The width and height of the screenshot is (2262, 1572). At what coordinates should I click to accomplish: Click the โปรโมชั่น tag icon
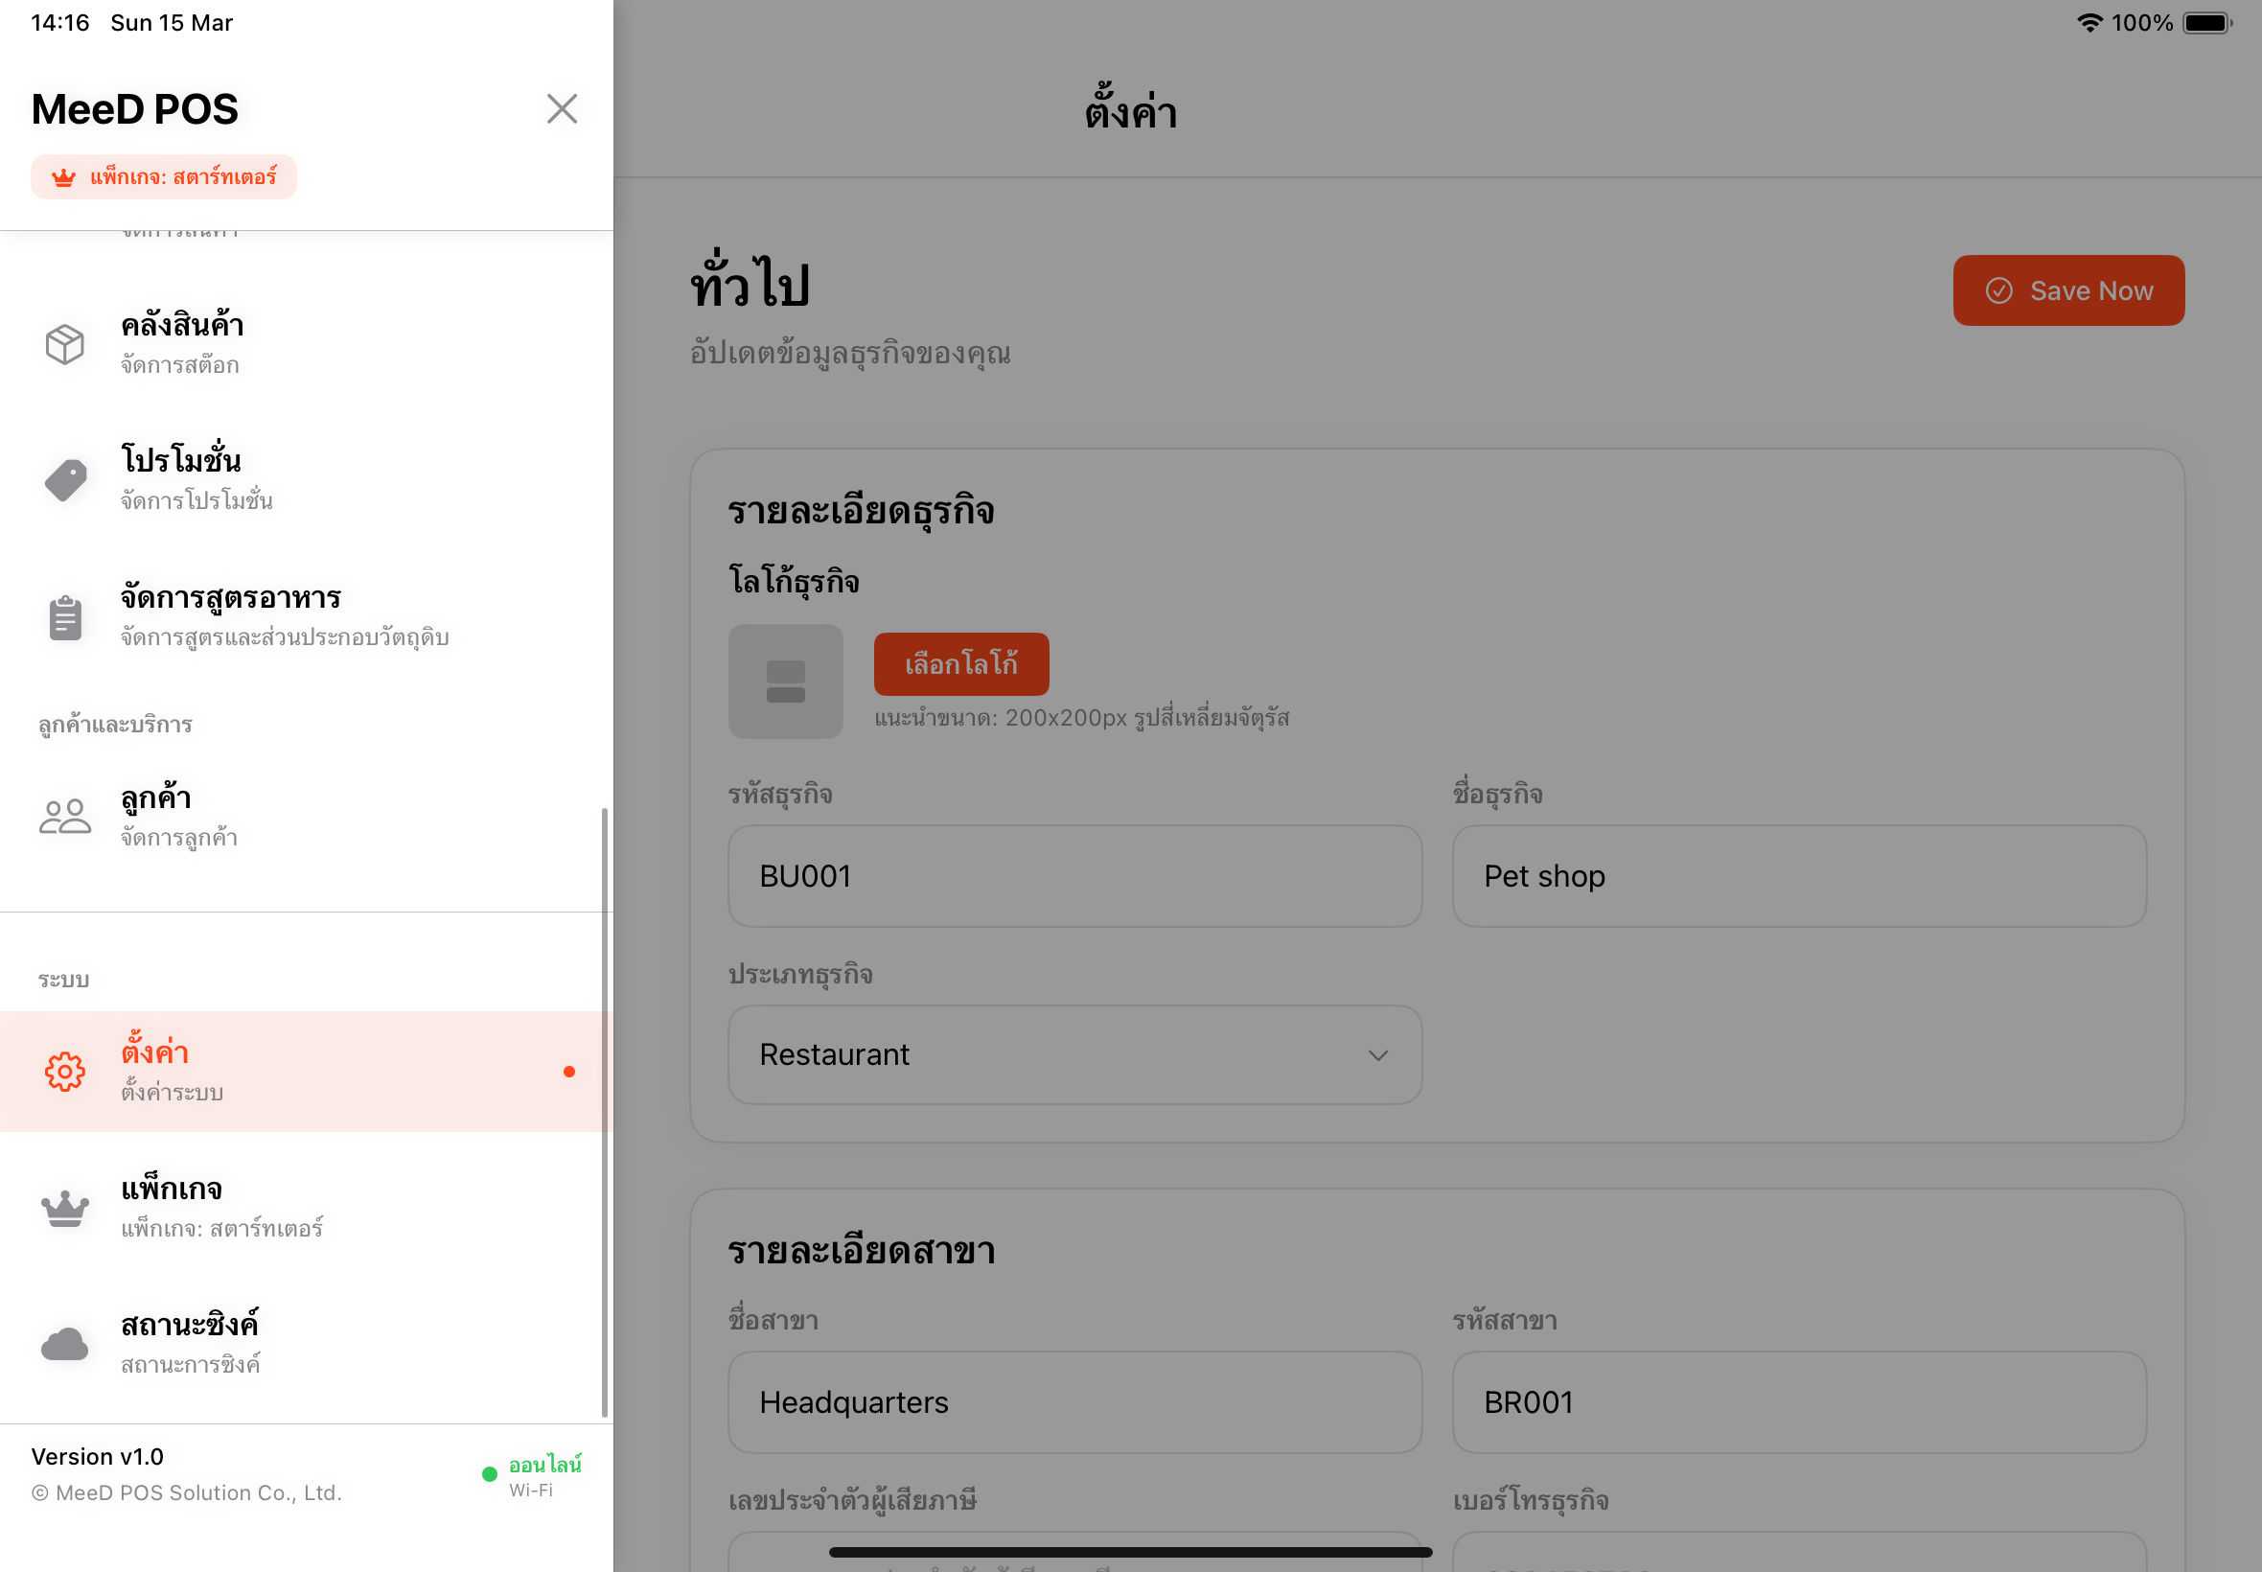tap(65, 479)
